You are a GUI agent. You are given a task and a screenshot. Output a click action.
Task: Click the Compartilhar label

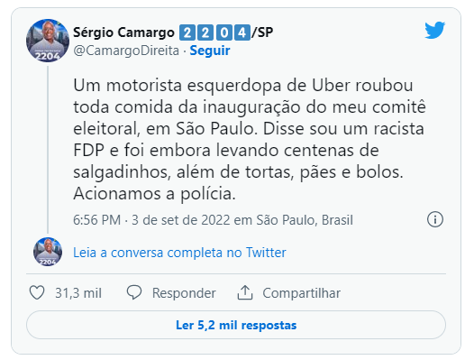pos(301,293)
